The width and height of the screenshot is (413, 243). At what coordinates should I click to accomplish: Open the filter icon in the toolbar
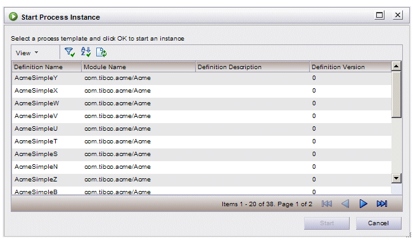pyautogui.click(x=70, y=52)
